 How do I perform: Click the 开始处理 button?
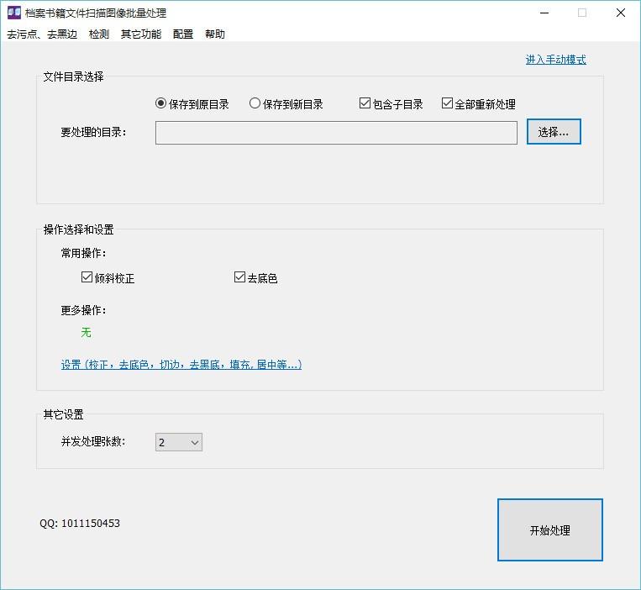click(549, 530)
